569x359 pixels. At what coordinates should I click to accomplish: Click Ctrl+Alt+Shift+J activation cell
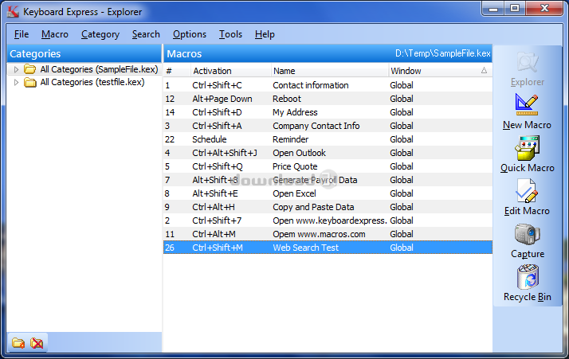point(225,153)
